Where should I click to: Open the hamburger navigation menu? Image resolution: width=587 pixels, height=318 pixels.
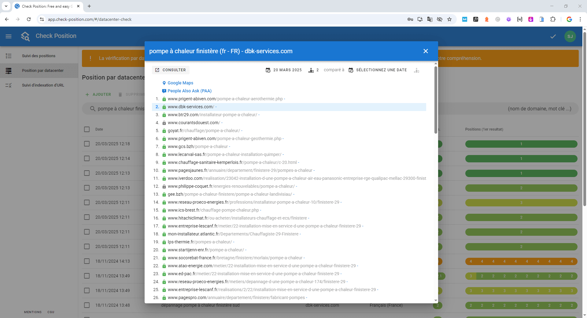coord(9,36)
